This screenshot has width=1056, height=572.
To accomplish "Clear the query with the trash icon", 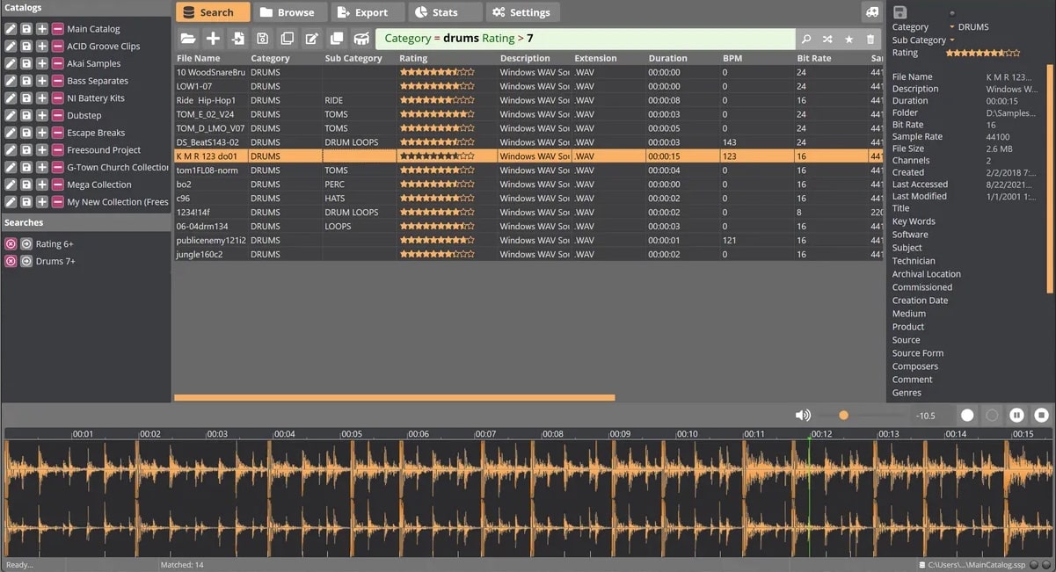I will tap(870, 39).
